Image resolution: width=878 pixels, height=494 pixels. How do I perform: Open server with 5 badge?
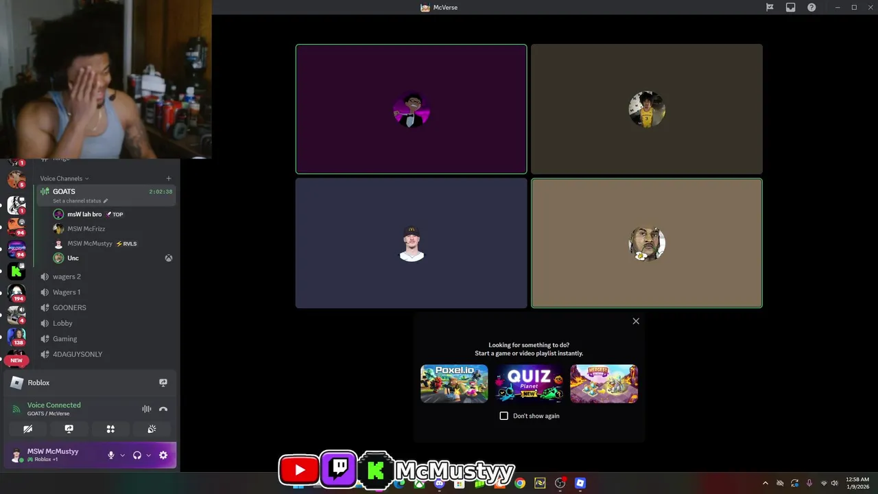point(16,179)
